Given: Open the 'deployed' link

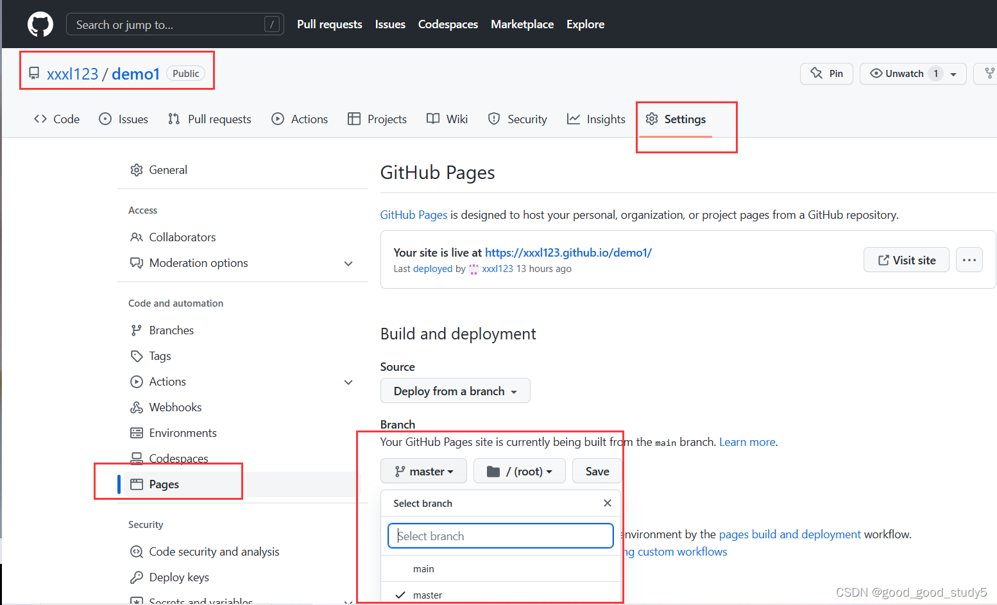Looking at the screenshot, I should point(433,269).
